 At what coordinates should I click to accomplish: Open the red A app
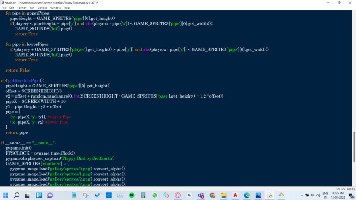[x=235, y=195]
